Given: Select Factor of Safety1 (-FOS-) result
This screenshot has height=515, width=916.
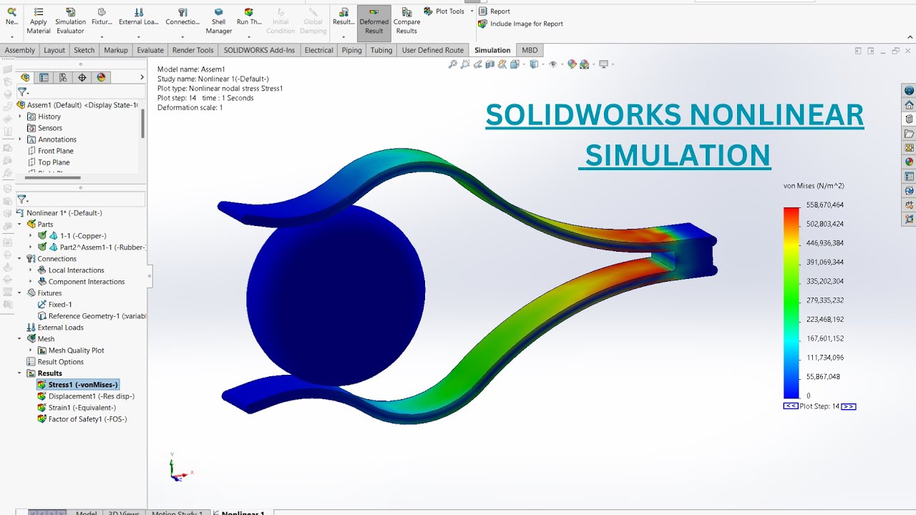Looking at the screenshot, I should click(82, 419).
